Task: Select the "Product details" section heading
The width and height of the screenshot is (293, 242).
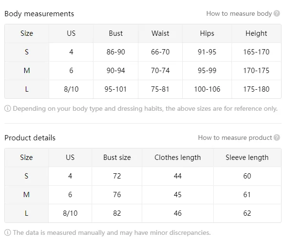Action: [x=30, y=138]
